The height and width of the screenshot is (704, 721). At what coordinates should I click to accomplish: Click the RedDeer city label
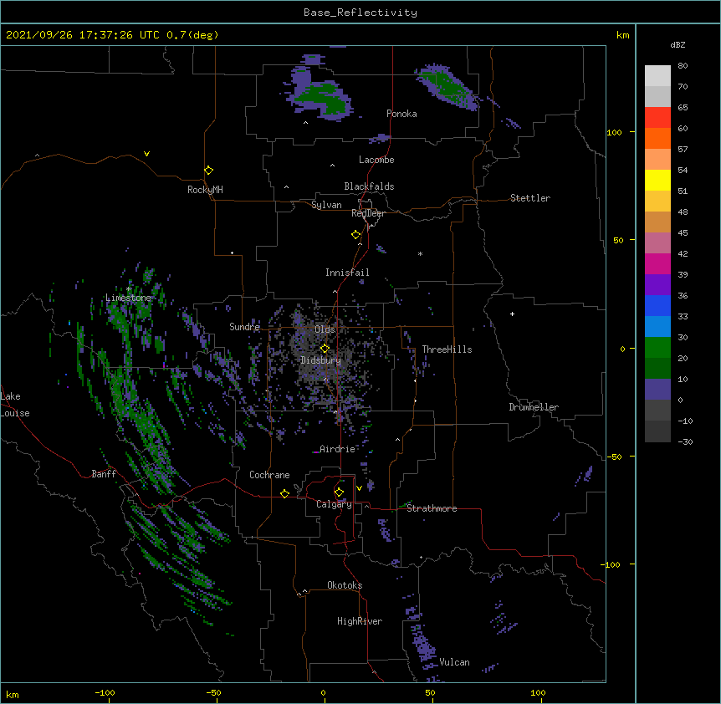[368, 213]
